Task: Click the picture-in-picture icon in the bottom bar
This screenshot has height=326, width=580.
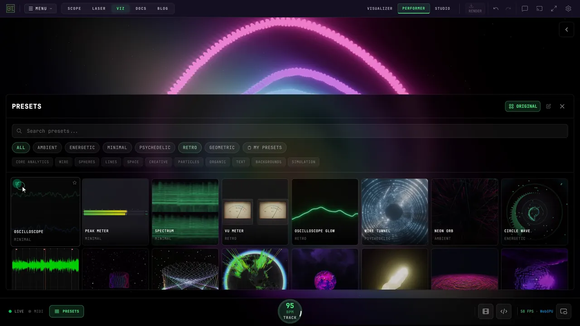Action: [x=564, y=312]
